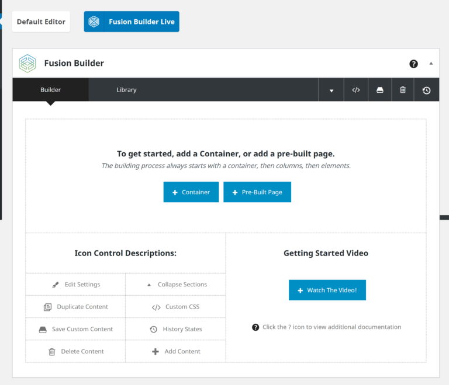
Task: Click the Pre-Built Page button
Action: [x=257, y=192]
